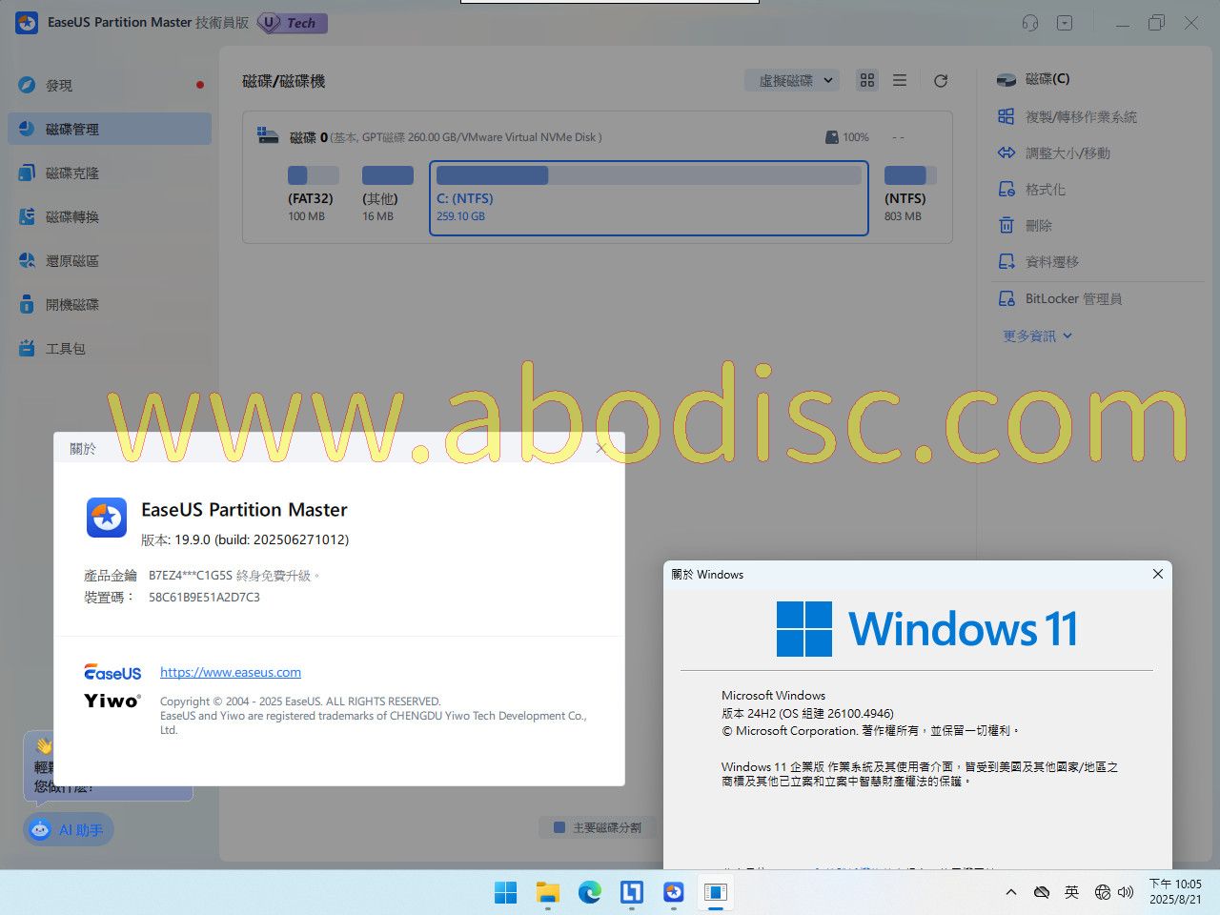The image size is (1220, 915).
Task: Click the EaseUS logo in About dialog
Action: 112,673
